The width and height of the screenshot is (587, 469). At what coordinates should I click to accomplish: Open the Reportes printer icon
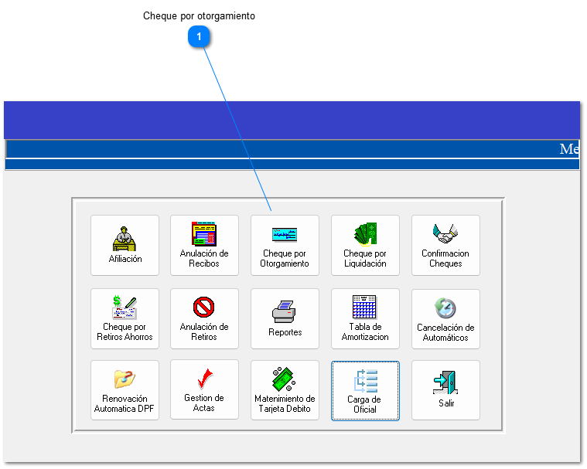click(x=285, y=318)
